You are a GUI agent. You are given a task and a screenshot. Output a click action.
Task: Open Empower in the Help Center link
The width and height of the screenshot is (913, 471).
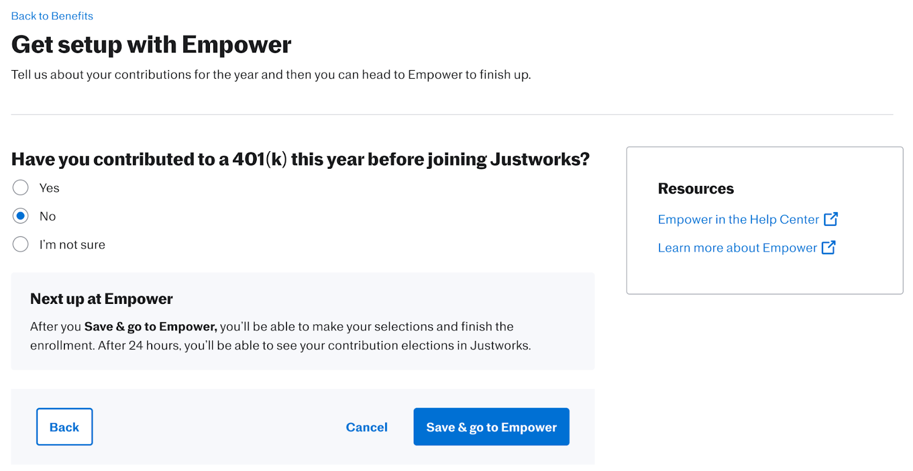coord(738,220)
